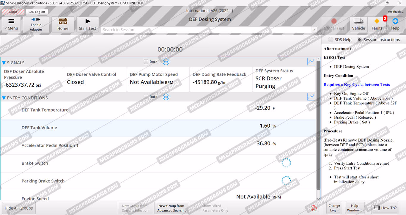The height and width of the screenshot is (215, 406).
Task: Open the hamburger Menu button
Action: click(x=11, y=24)
